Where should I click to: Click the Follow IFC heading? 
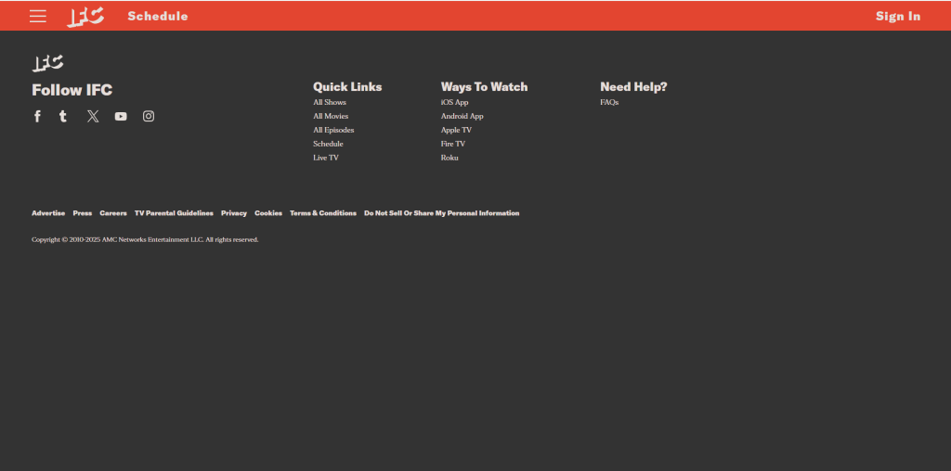72,90
